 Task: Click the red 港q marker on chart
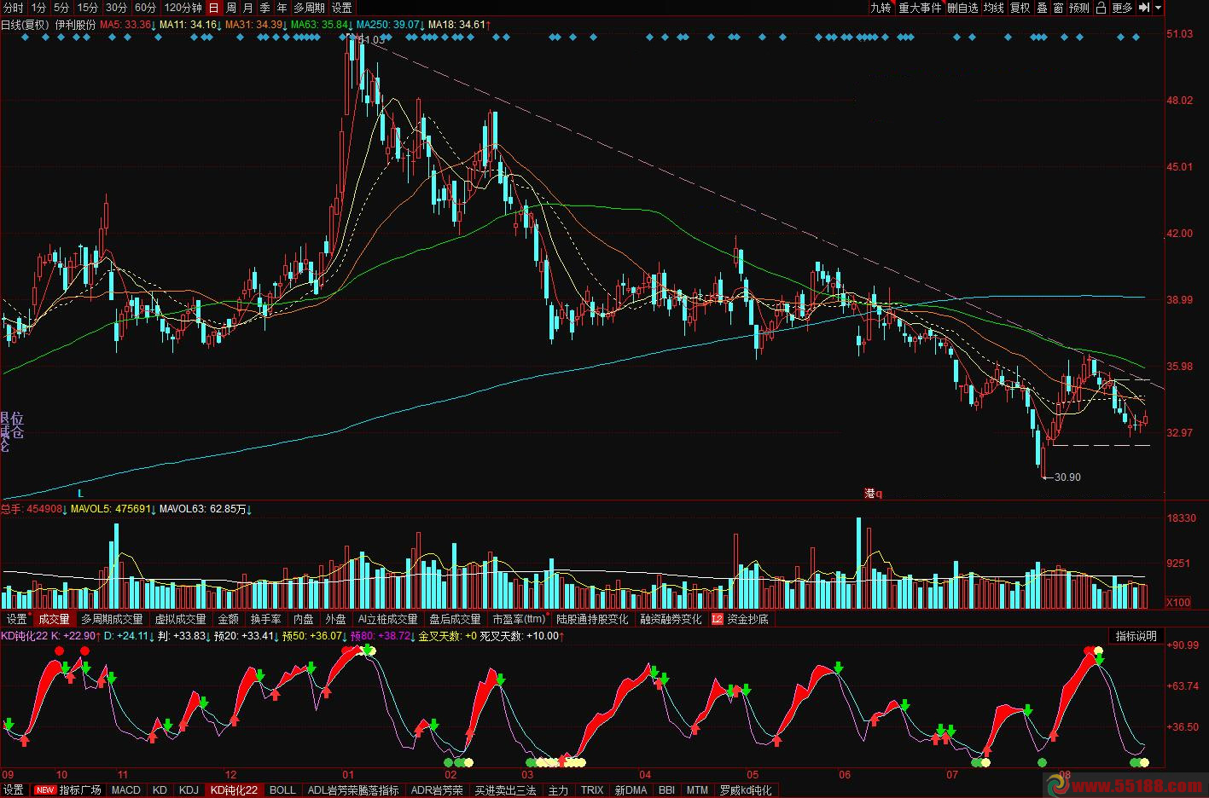[x=873, y=493]
